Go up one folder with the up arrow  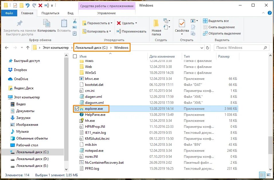point(27,48)
